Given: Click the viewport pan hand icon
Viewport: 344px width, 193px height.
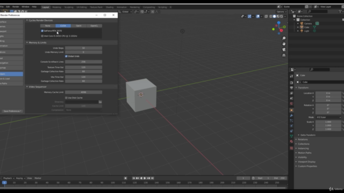Looking at the screenshot, I should pyautogui.click(x=284, y=44).
